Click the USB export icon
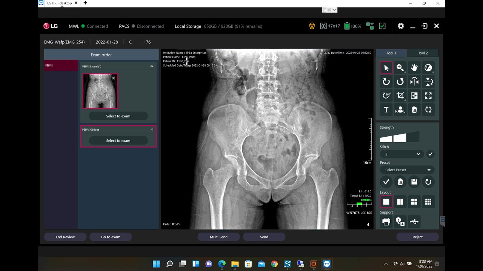 [x=414, y=222]
